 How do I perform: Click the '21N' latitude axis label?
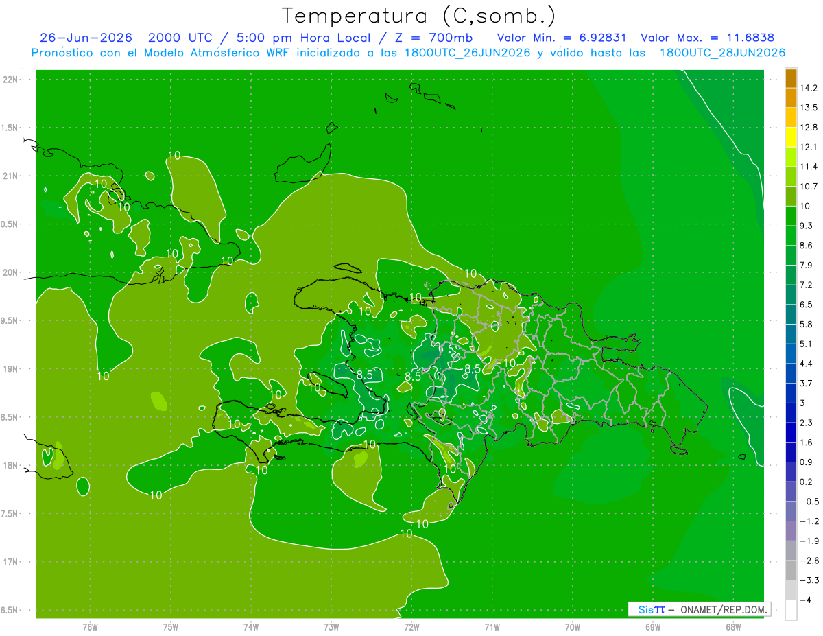tap(12, 176)
